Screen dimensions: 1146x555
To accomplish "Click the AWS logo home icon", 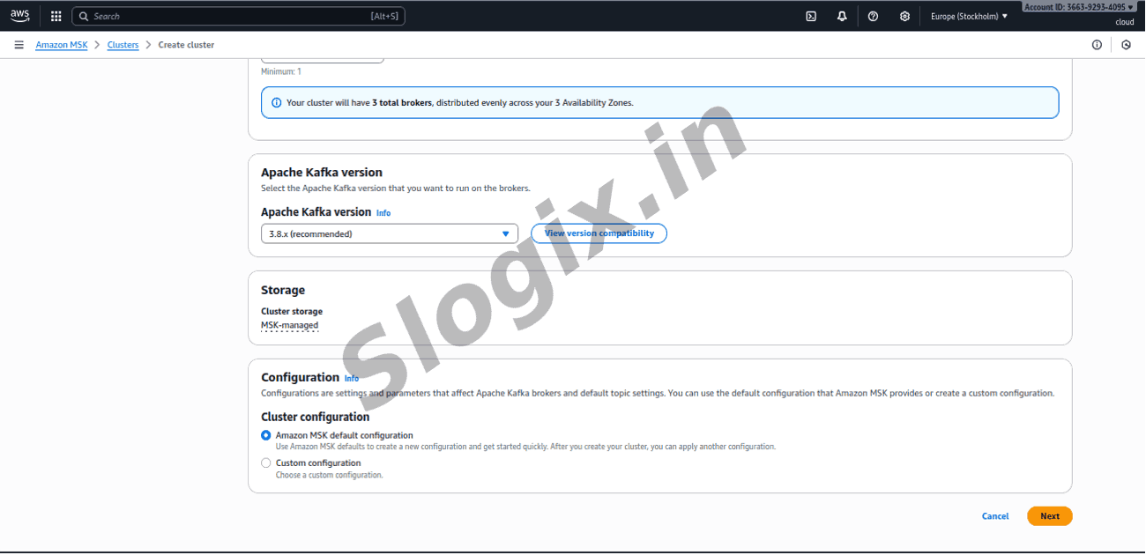I will click(x=19, y=15).
